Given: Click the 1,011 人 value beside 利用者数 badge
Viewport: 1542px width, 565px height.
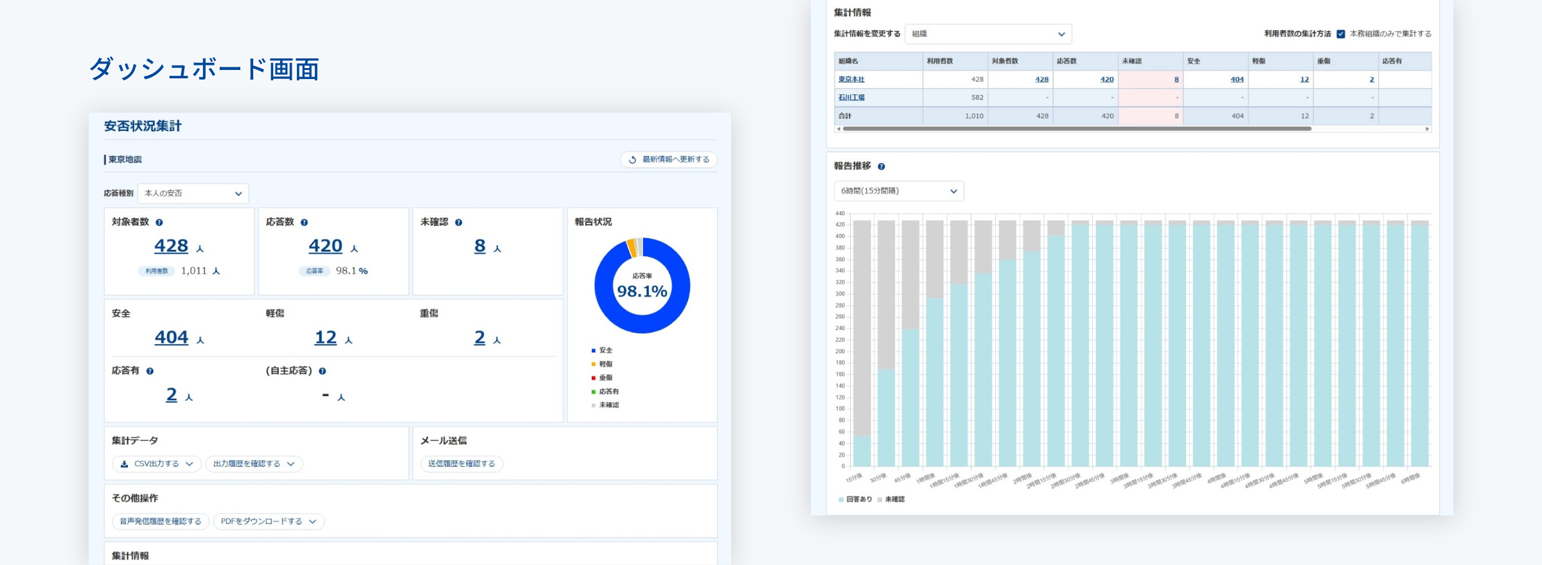Looking at the screenshot, I should [x=200, y=271].
